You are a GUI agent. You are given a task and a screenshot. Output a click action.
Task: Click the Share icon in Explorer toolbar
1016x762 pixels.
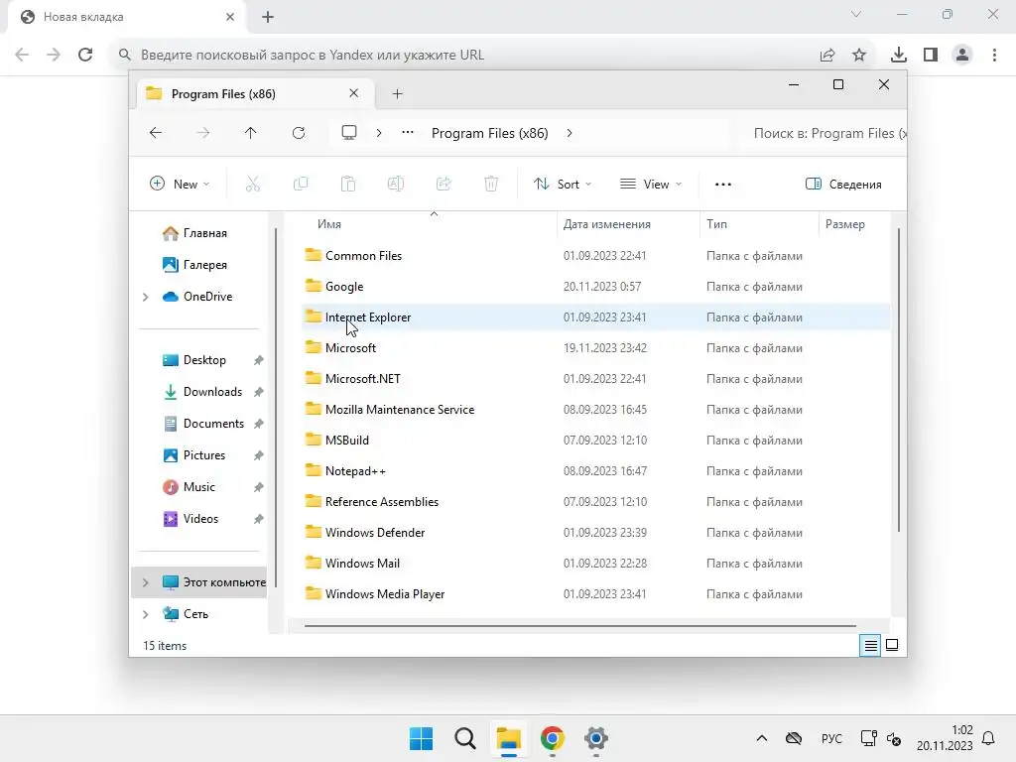coord(444,184)
